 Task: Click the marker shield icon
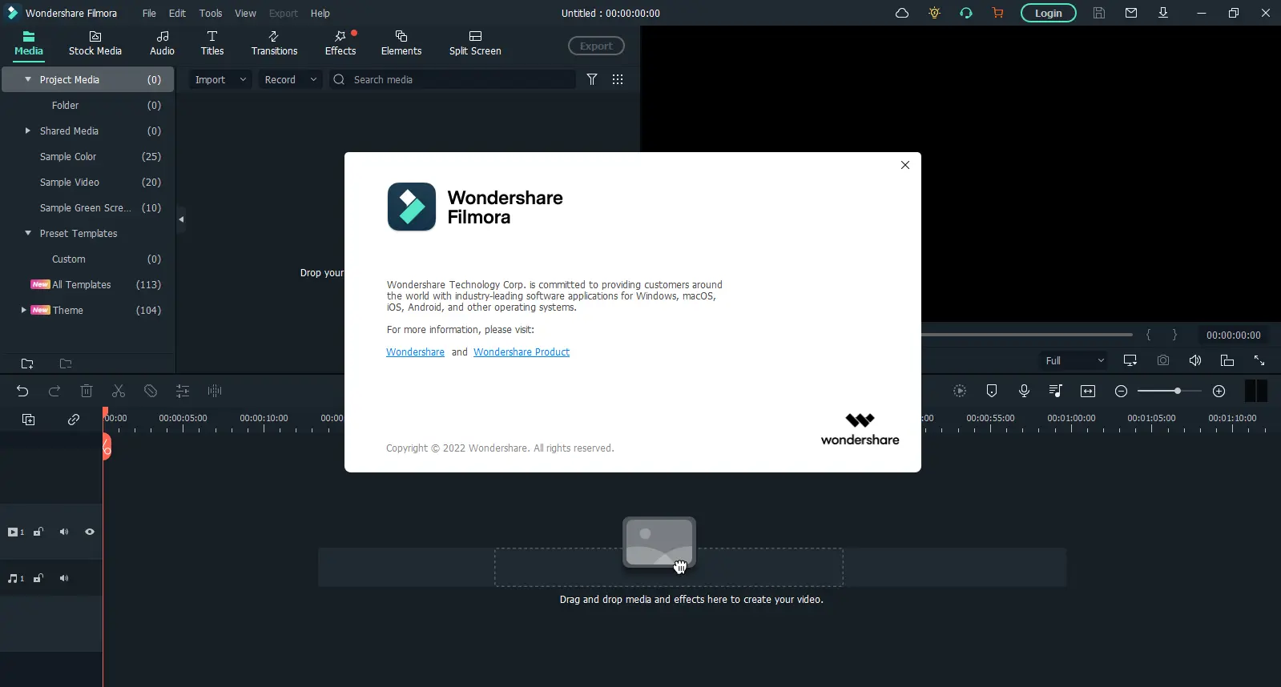[x=992, y=391]
